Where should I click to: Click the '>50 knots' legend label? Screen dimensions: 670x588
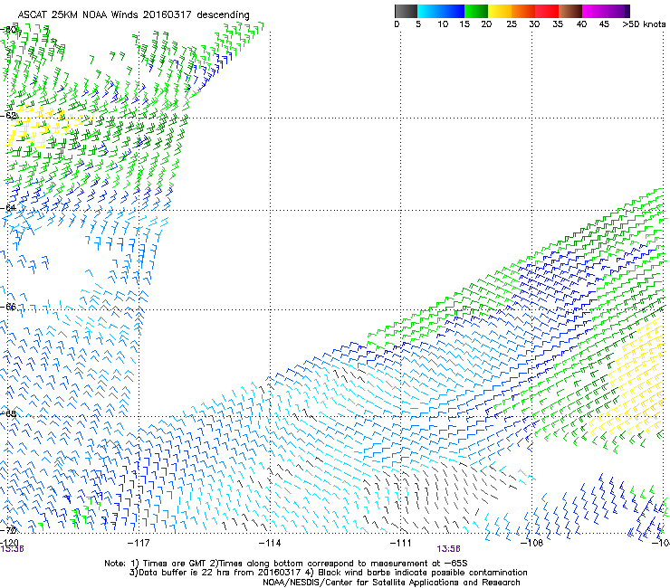pos(644,24)
